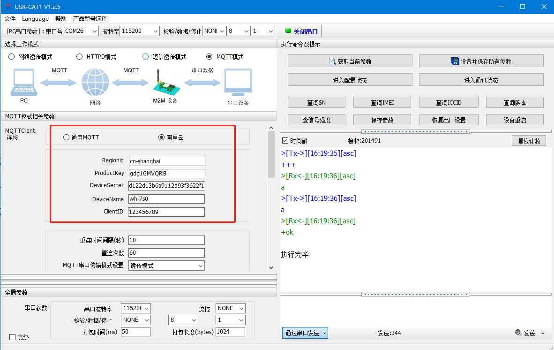
Task: Click the get current parameters button
Action: point(350,61)
